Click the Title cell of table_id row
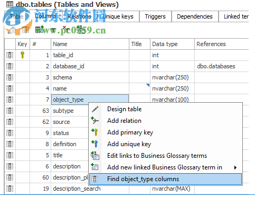The height and width of the screenshot is (197, 255). [139, 55]
